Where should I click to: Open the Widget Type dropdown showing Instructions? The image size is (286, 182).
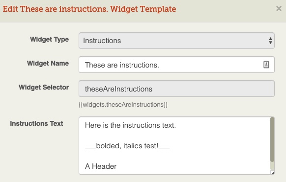(176, 41)
